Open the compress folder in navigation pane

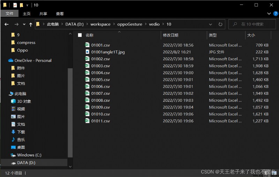26,43
